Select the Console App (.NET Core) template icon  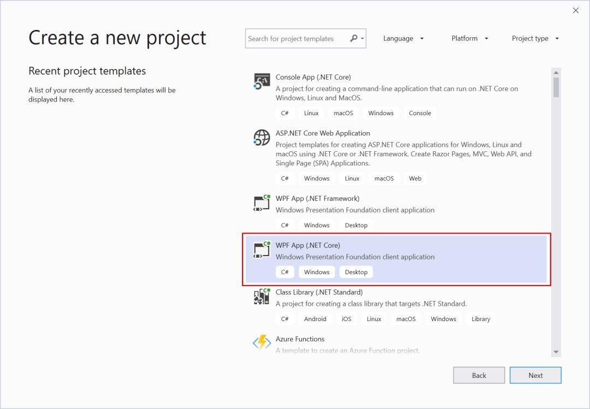[x=261, y=81]
